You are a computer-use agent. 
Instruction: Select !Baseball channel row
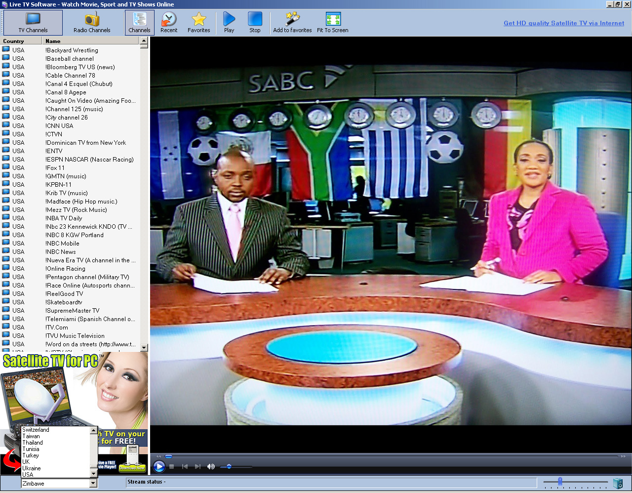pos(70,58)
